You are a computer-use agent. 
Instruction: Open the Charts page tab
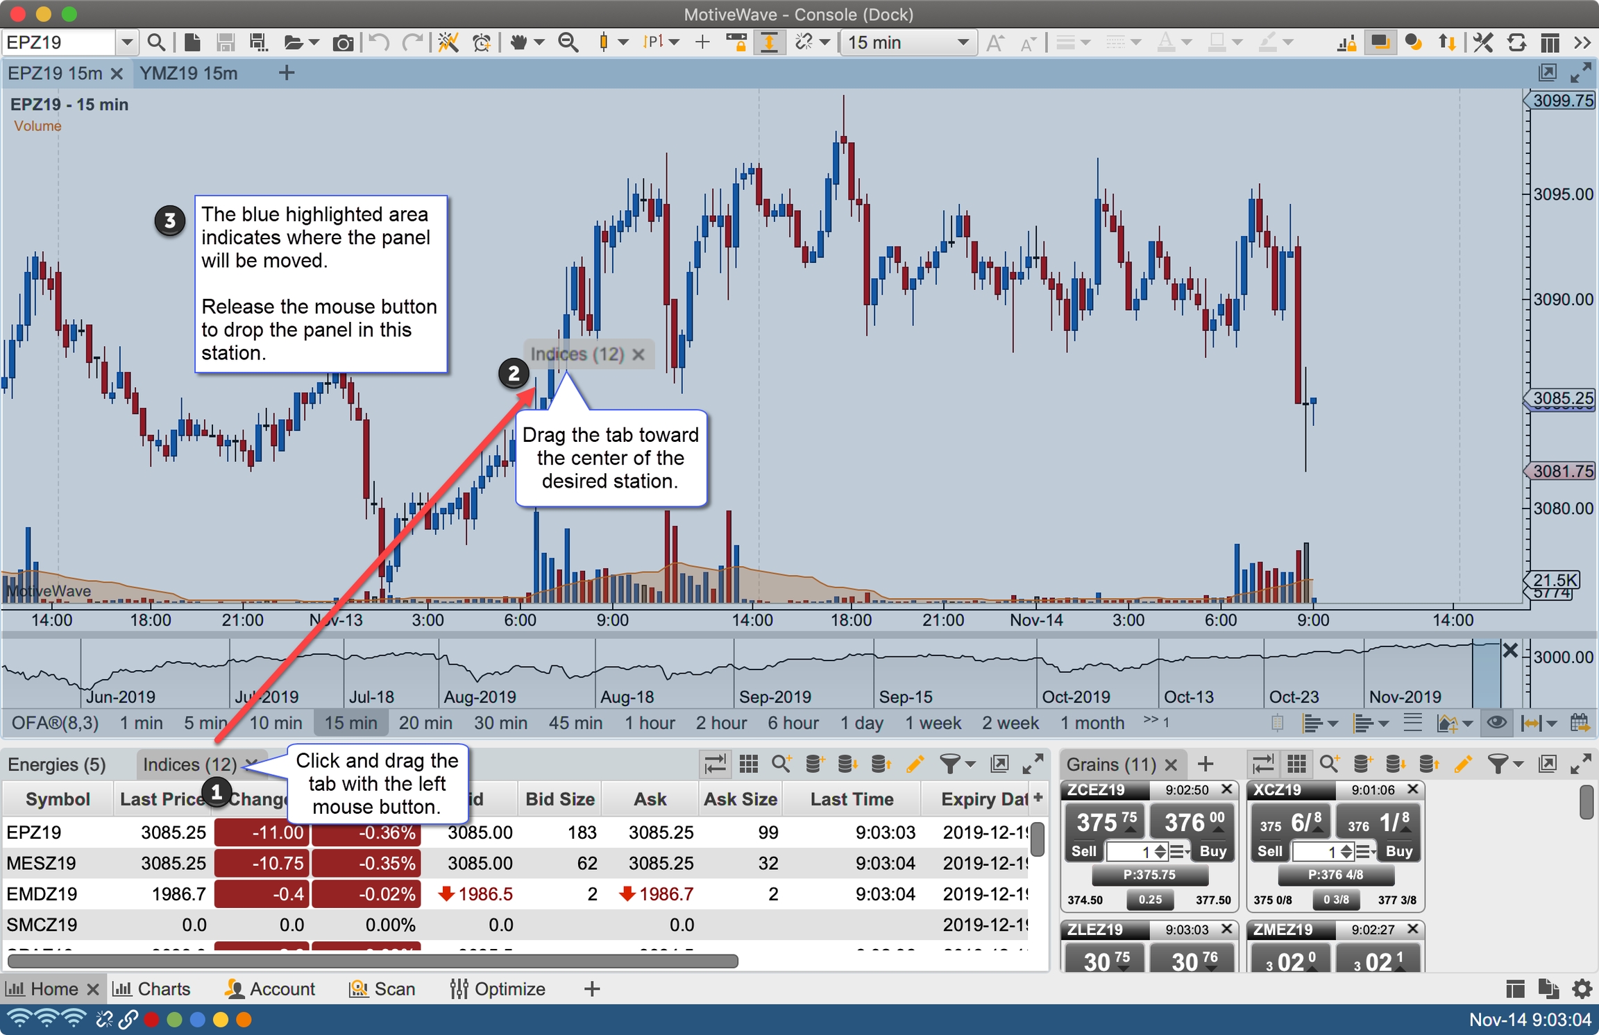tap(151, 989)
